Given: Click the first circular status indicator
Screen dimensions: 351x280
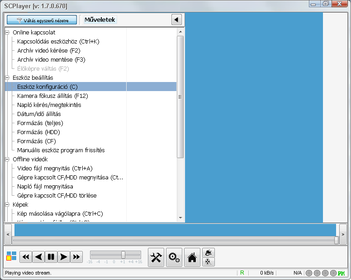Looking at the screenshot, I should click(309, 273).
